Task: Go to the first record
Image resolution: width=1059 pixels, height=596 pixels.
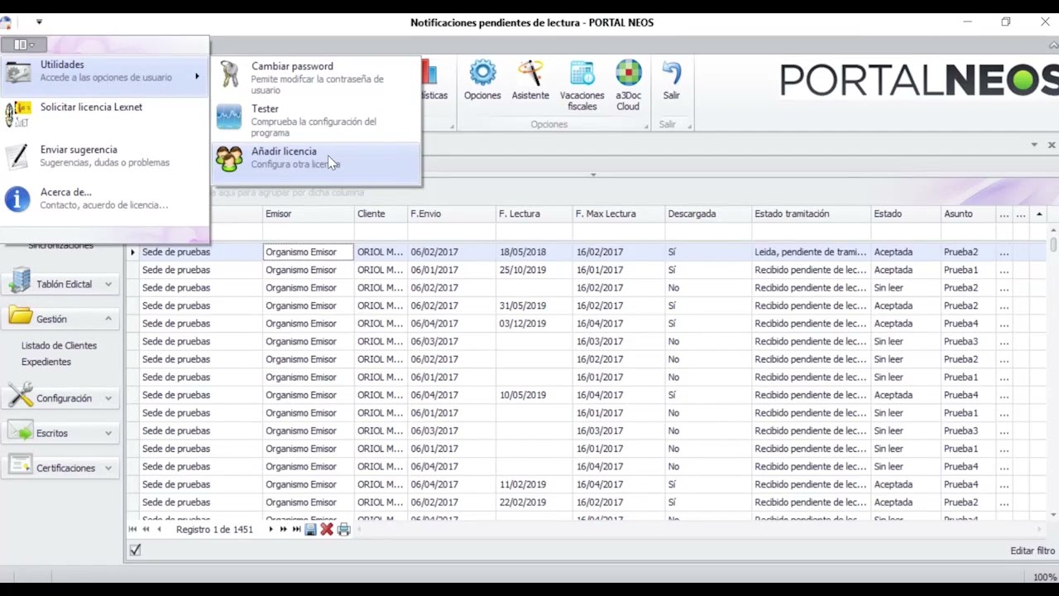Action: pyautogui.click(x=132, y=530)
